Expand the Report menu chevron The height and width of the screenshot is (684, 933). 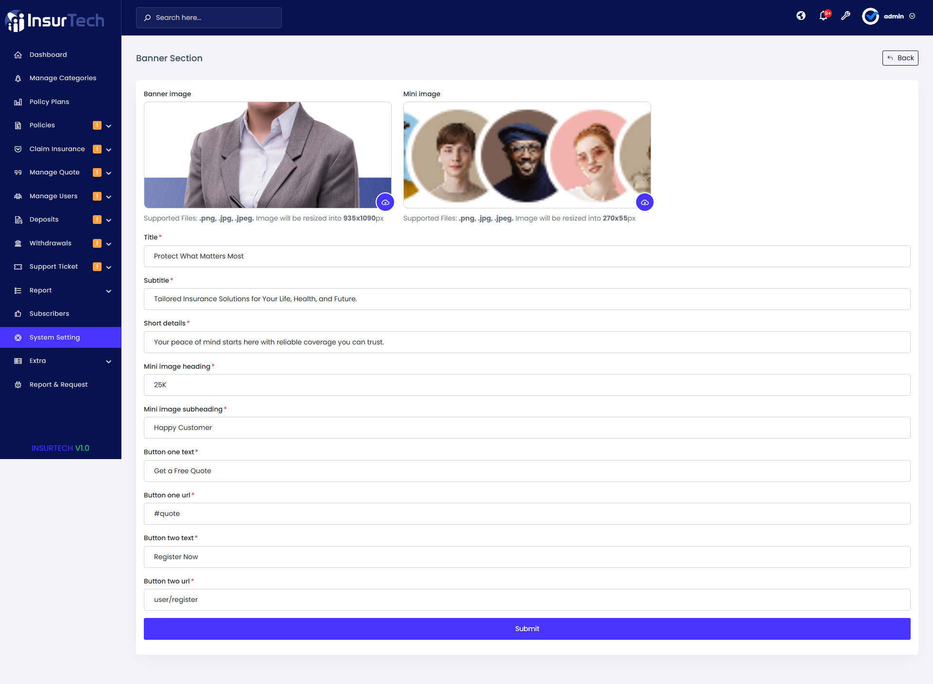coord(109,291)
